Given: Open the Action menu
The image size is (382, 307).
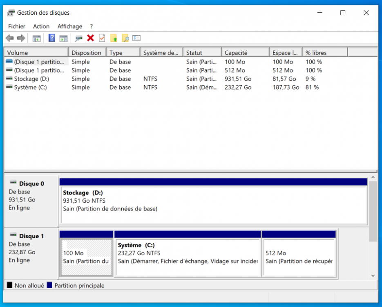Looking at the screenshot, I should (41, 26).
